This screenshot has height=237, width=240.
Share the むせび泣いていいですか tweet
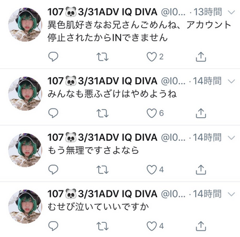(201, 226)
